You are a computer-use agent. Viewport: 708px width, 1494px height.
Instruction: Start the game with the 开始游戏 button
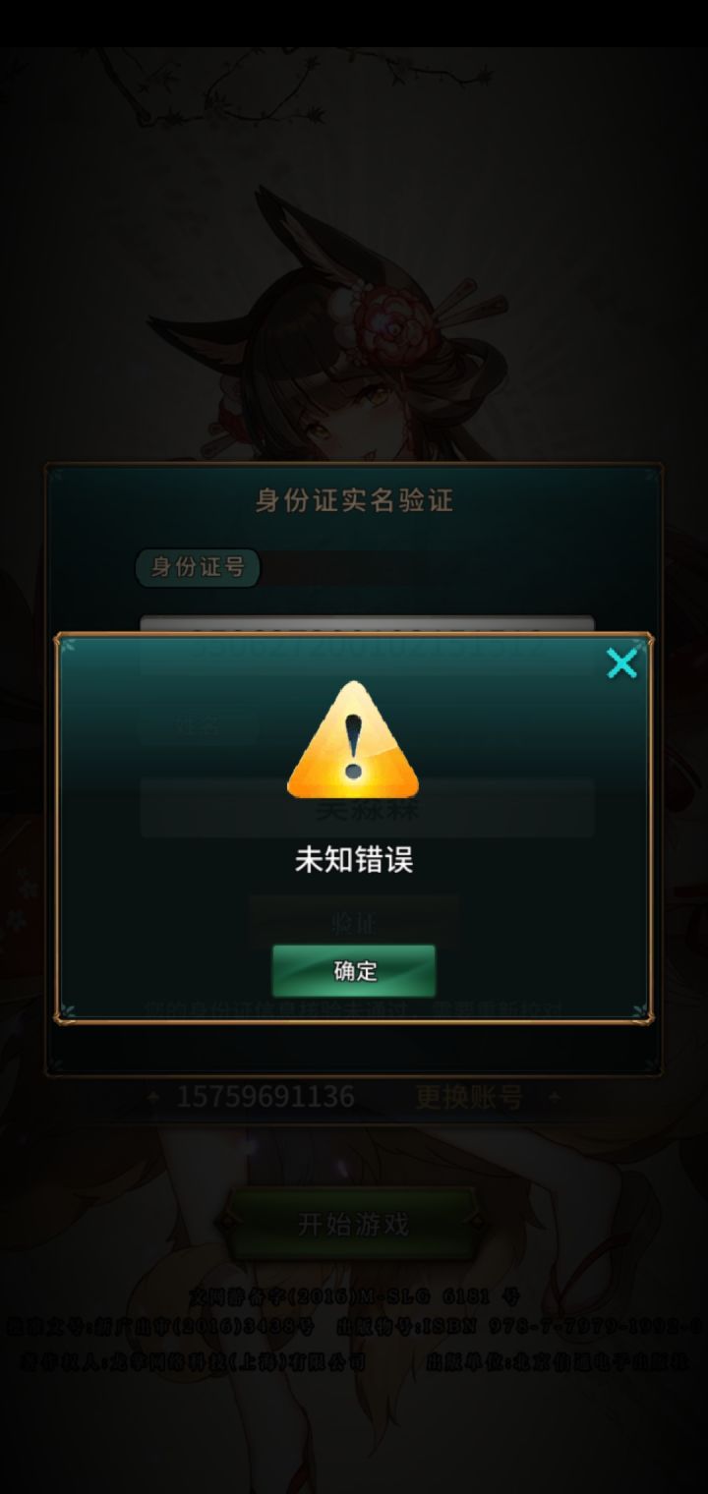pos(354,1225)
